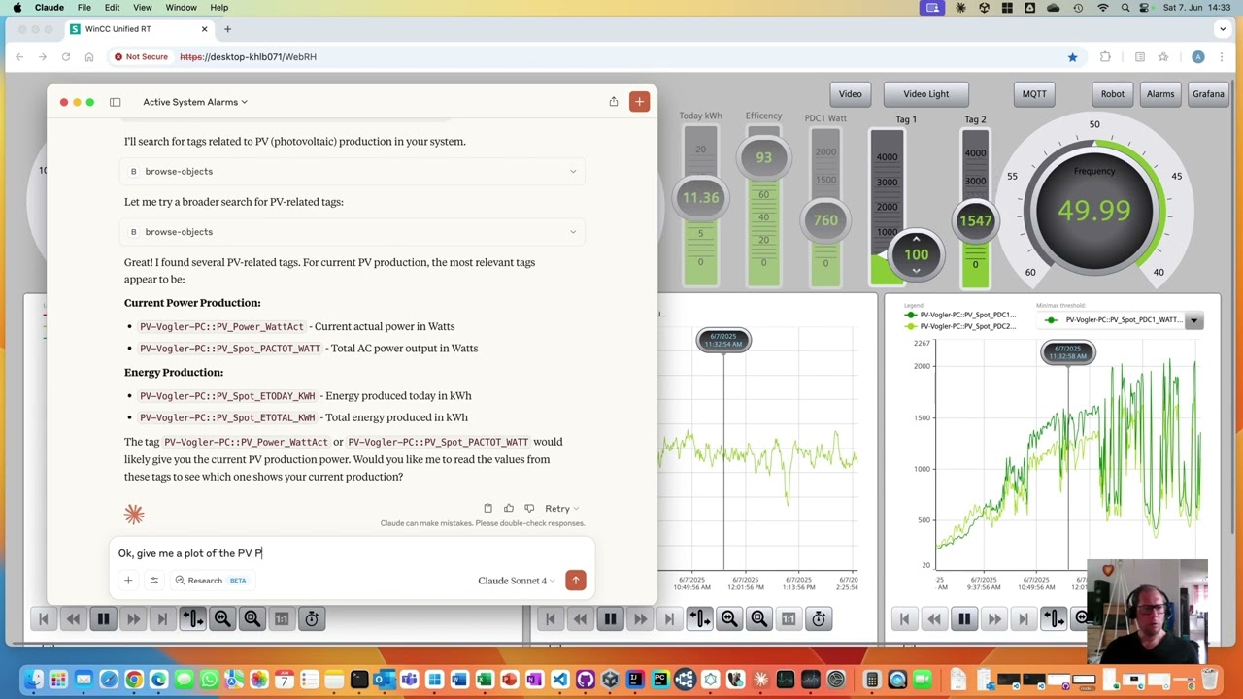Jump to trend start in left trend toolbar

pyautogui.click(x=43, y=618)
